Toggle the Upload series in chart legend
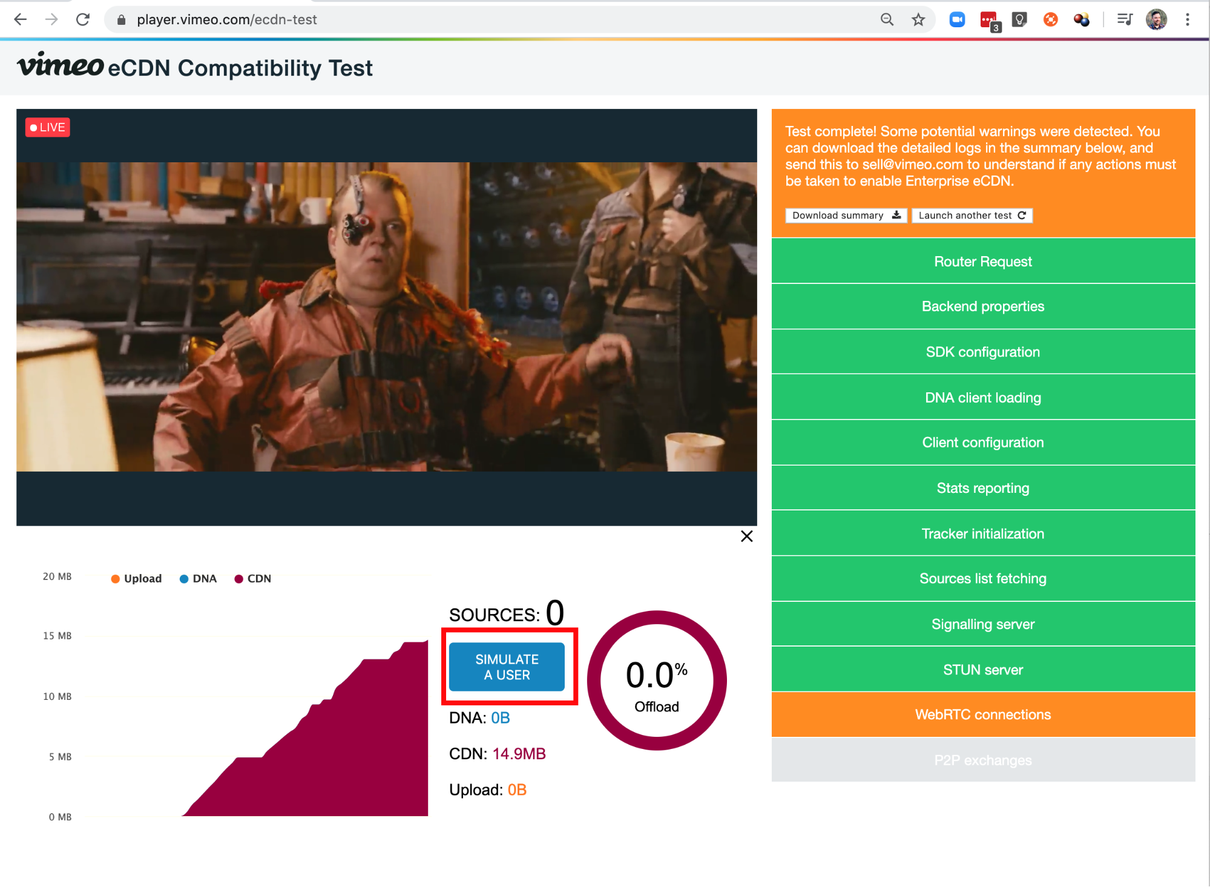The height and width of the screenshot is (887, 1210). click(x=136, y=578)
